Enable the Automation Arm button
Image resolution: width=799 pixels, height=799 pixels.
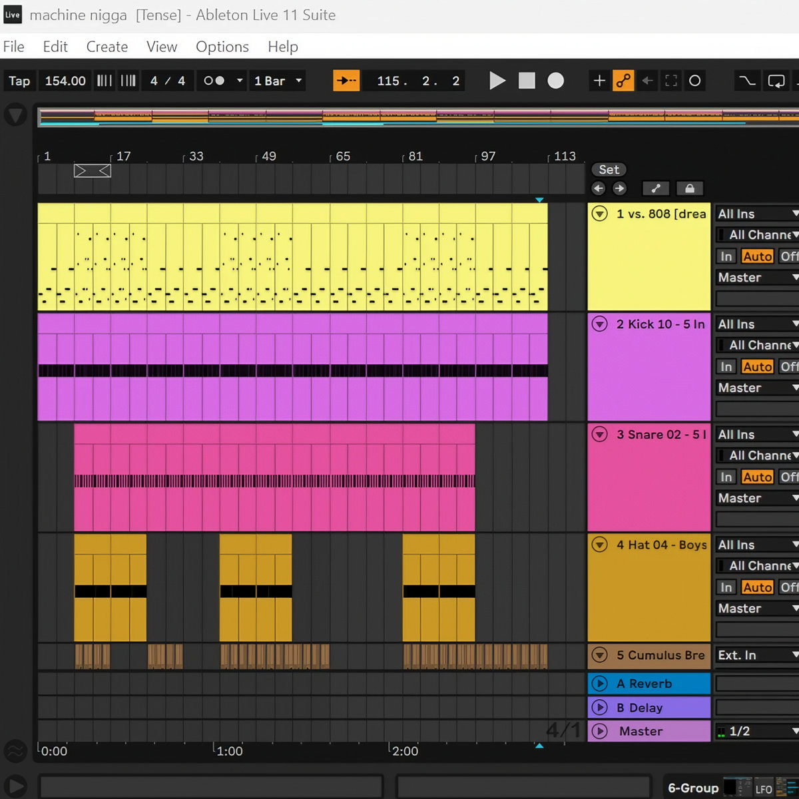click(x=623, y=81)
